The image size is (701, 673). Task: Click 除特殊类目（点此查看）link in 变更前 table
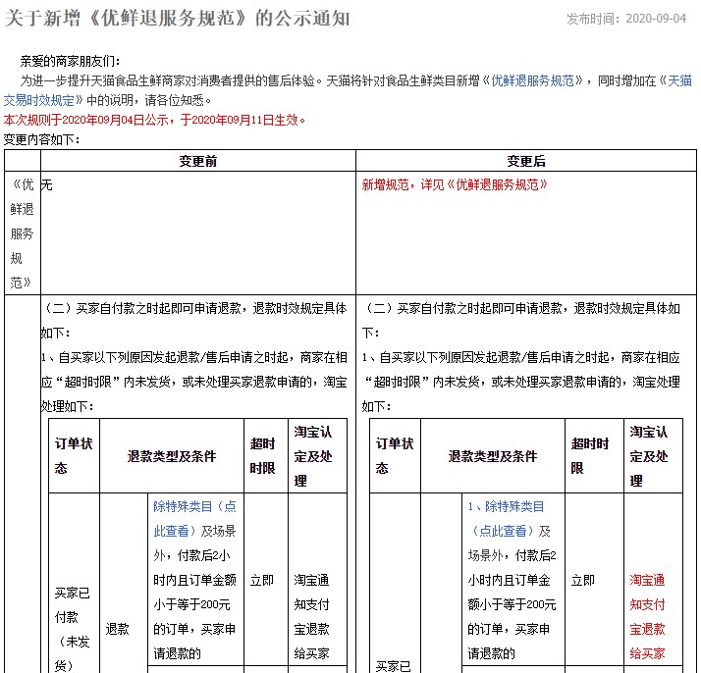coord(194,518)
